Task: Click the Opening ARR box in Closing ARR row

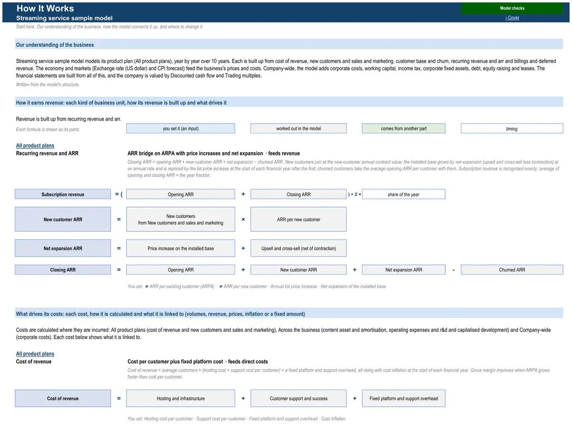Action: coord(181,270)
